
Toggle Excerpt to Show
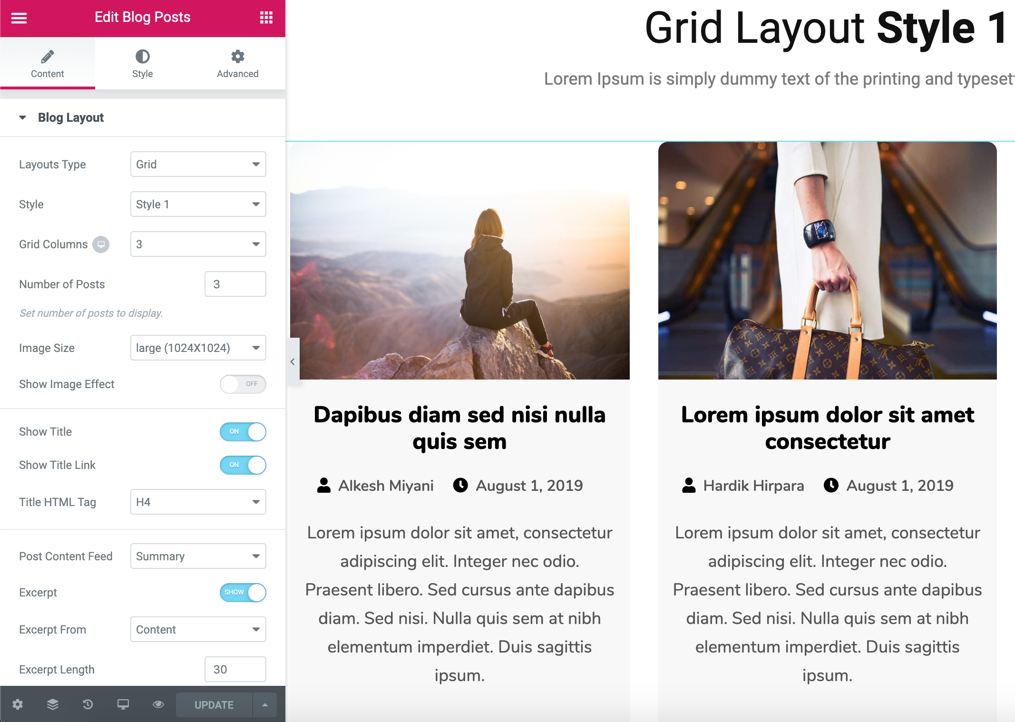(x=244, y=592)
